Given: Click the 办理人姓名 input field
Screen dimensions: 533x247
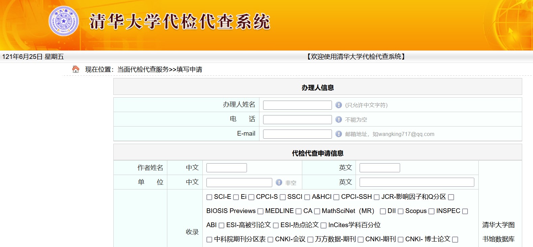Looking at the screenshot, I should pyautogui.click(x=297, y=105).
